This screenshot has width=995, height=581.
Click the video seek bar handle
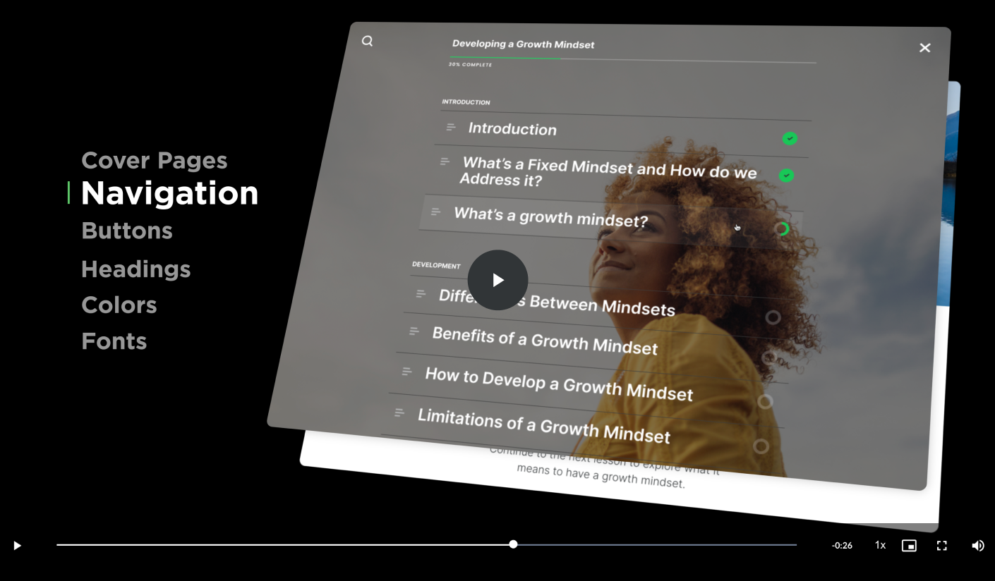513,544
